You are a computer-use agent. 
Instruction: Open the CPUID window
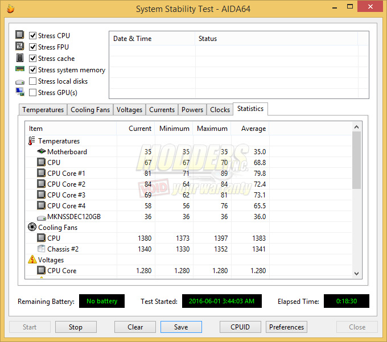tap(240, 327)
